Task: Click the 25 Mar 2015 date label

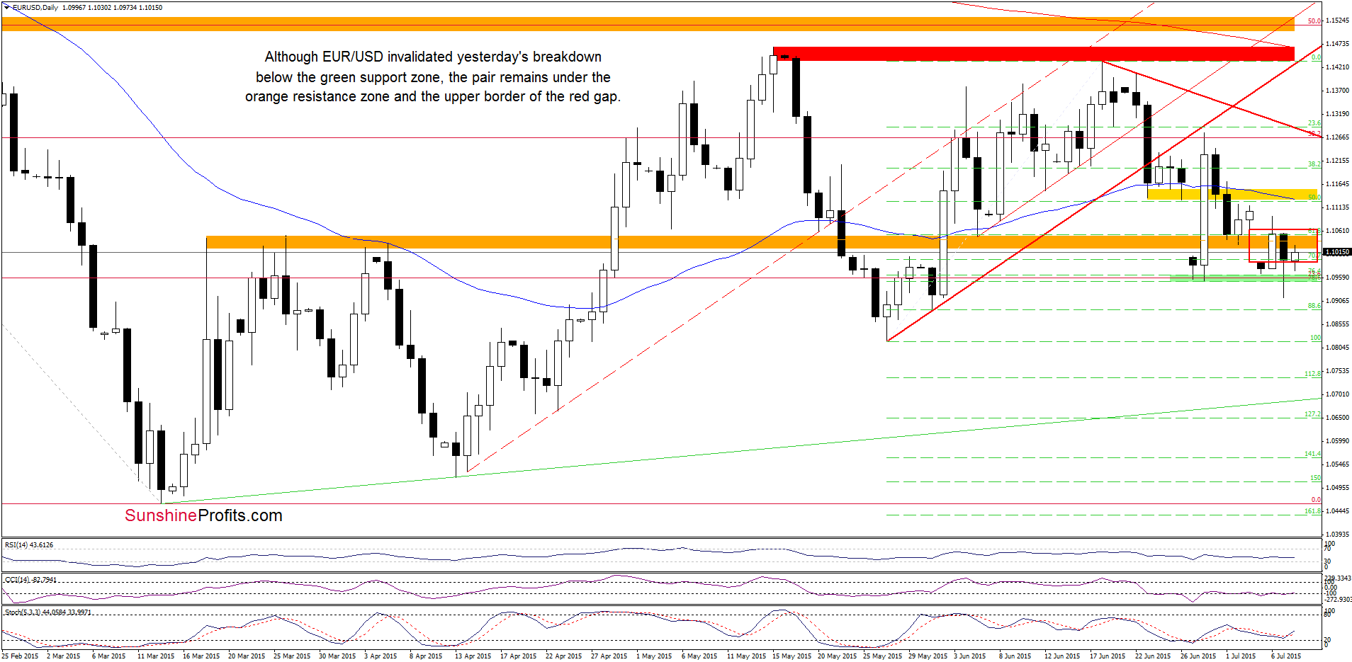Action: click(292, 656)
